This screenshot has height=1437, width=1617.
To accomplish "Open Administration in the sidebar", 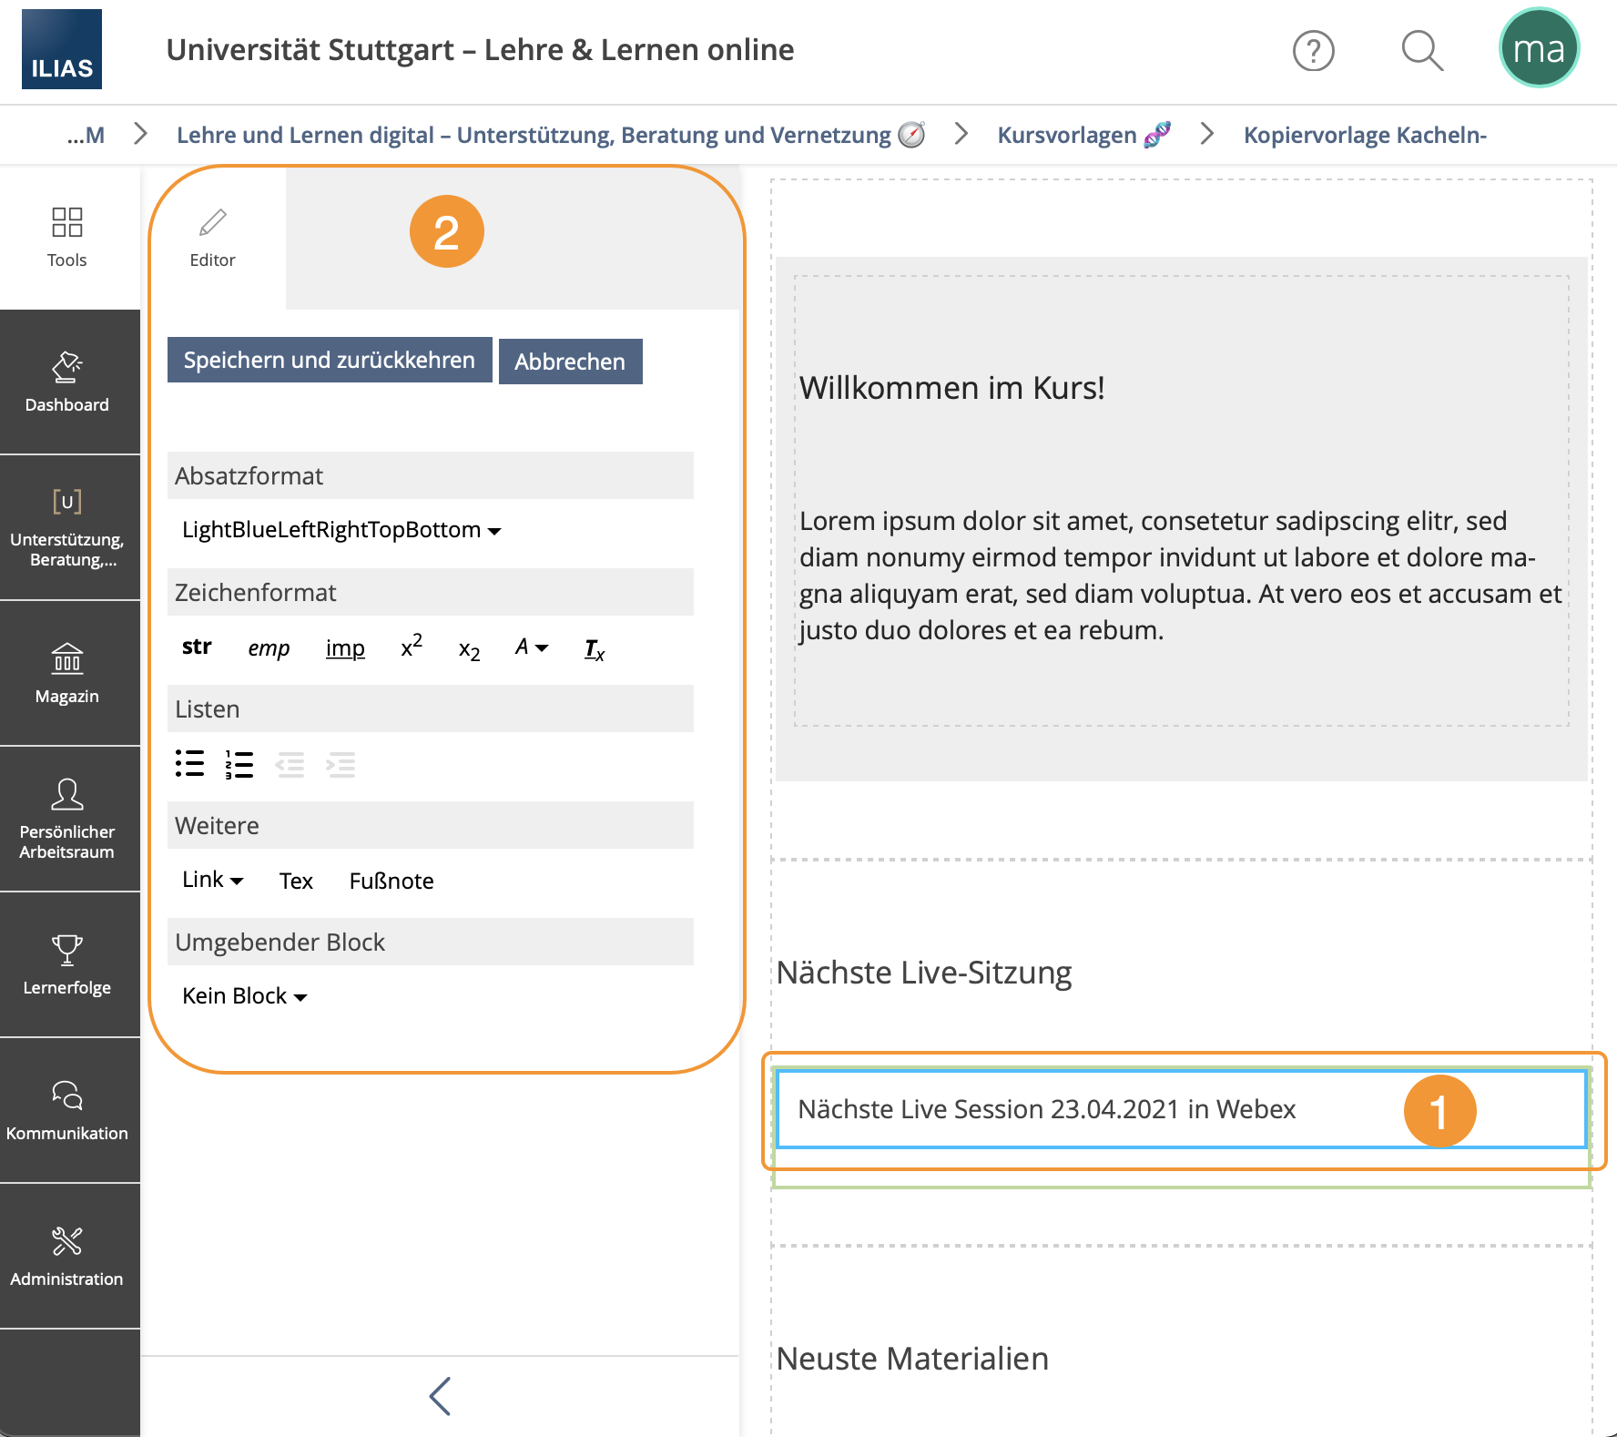I will coord(67,1257).
